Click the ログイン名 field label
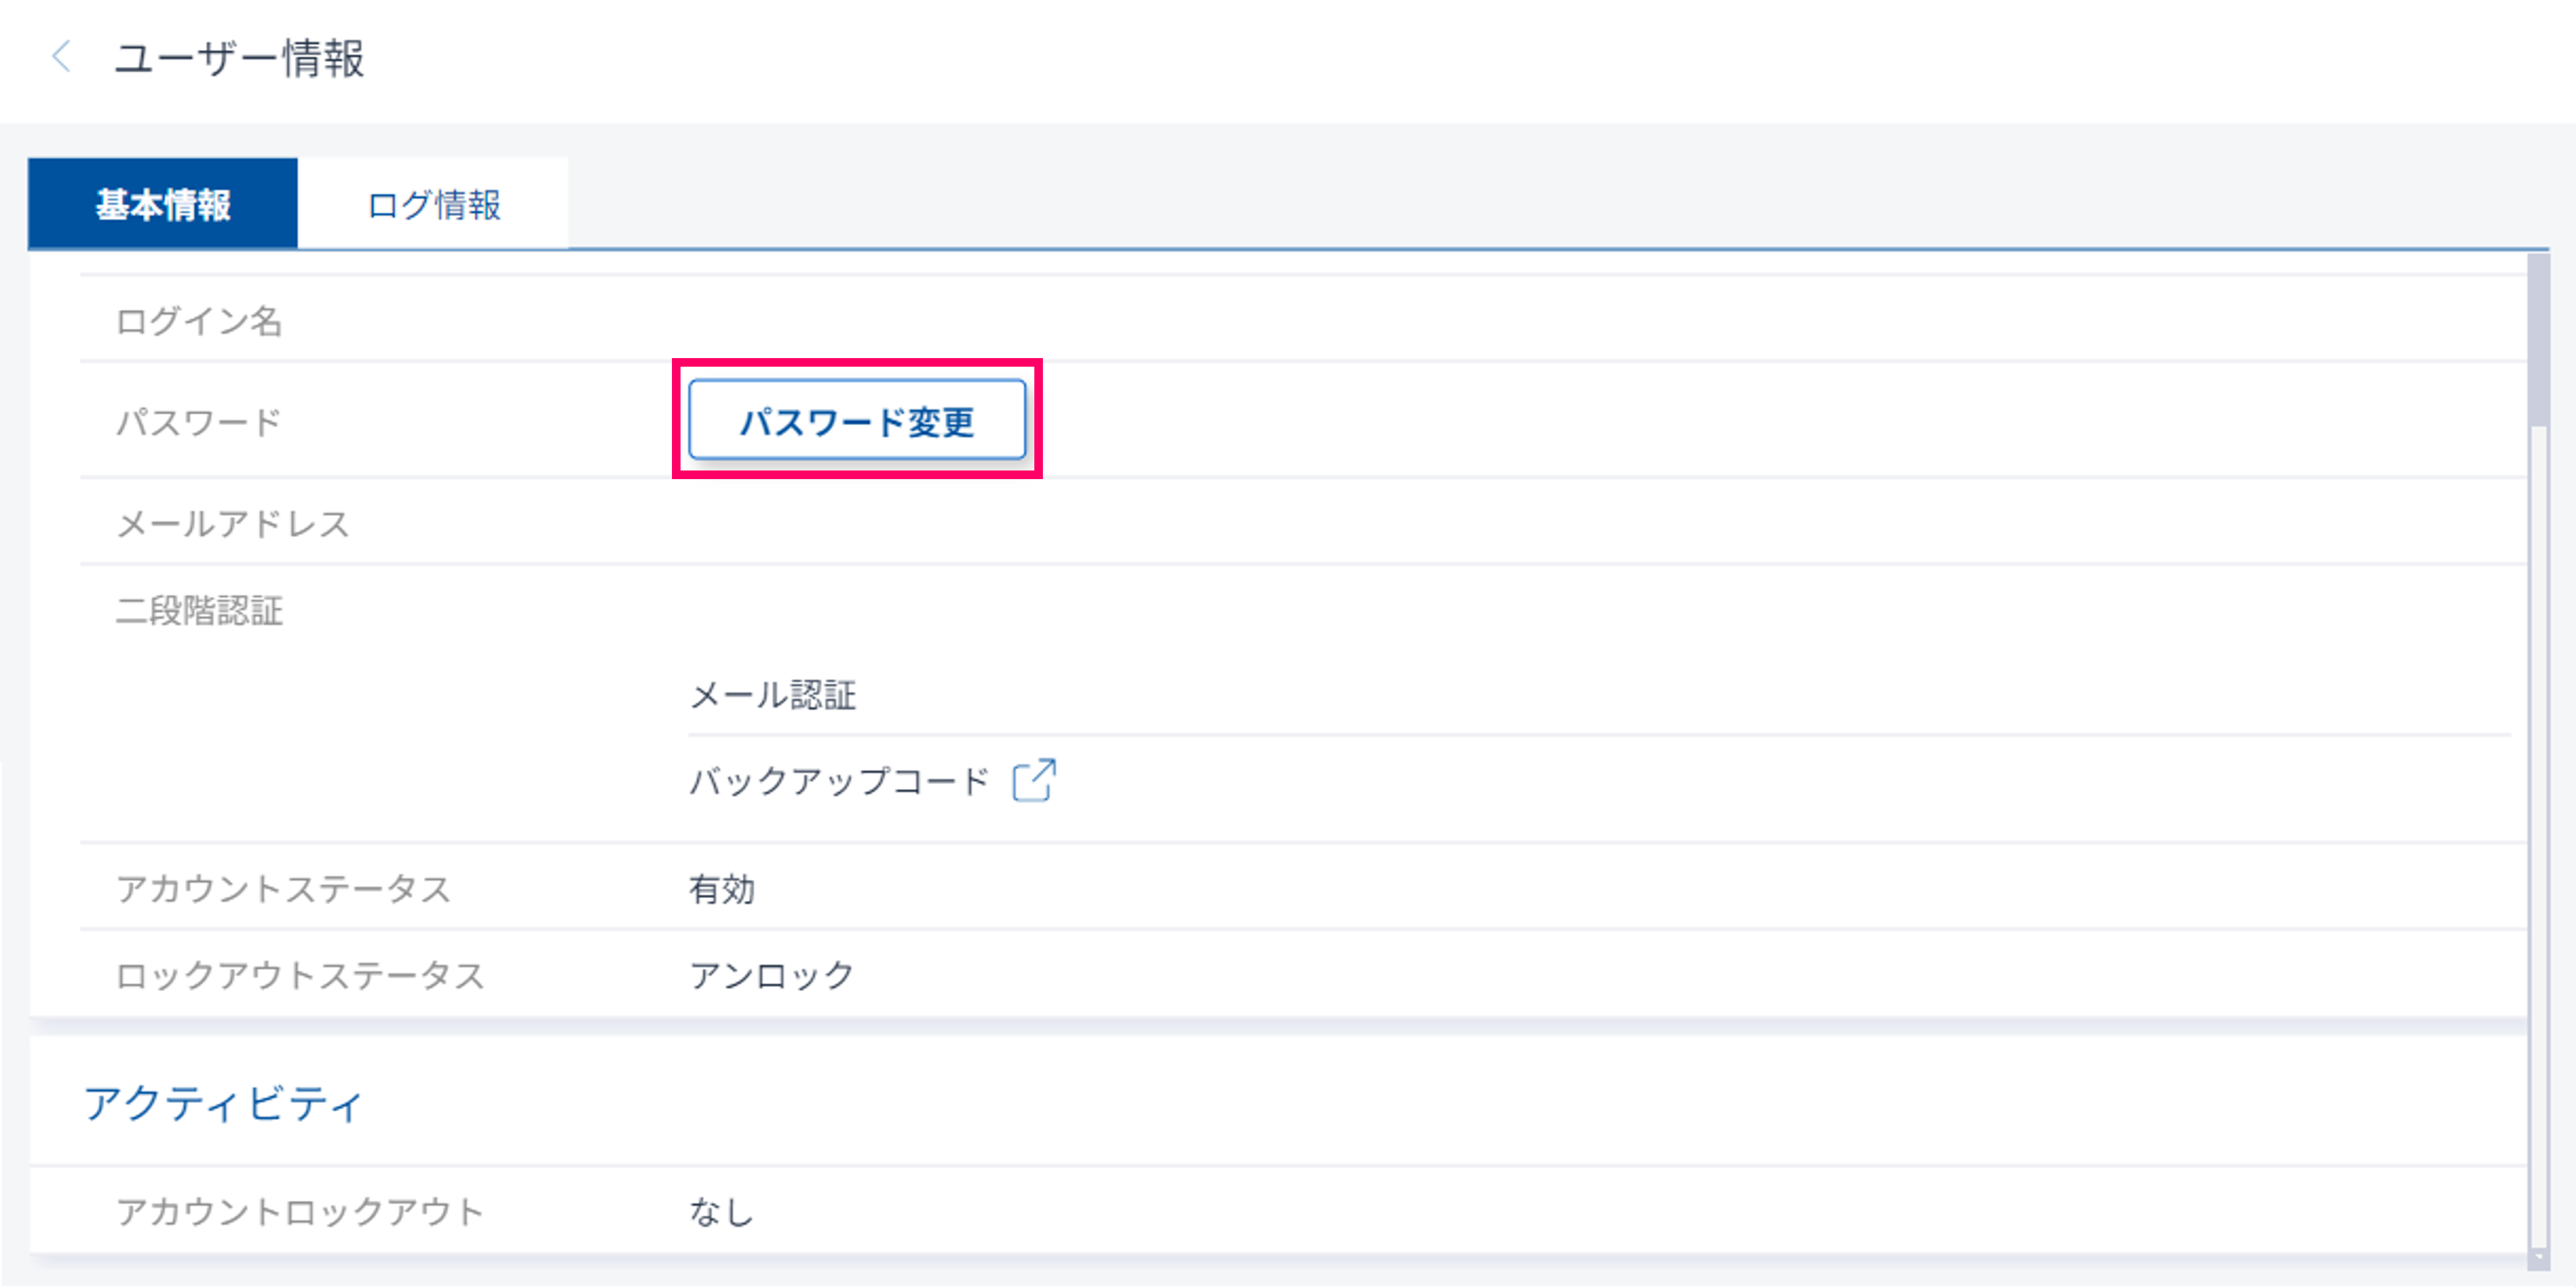Viewport: 2576px width, 1288px height. [199, 322]
